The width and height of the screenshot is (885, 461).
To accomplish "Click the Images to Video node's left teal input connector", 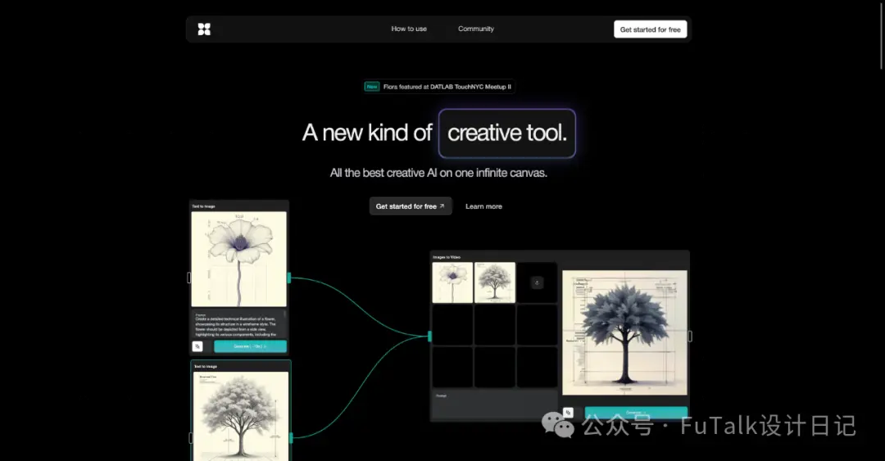I will (429, 337).
